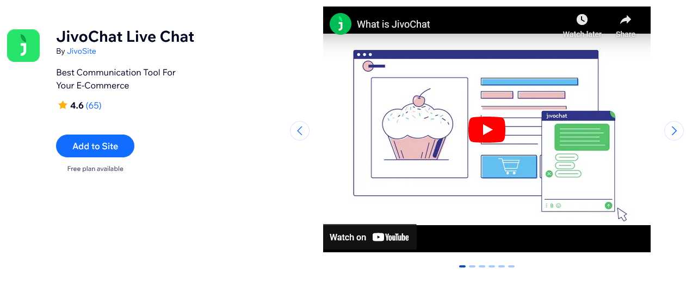Go to previous slide with left chevron
686x287 pixels.
tap(300, 131)
